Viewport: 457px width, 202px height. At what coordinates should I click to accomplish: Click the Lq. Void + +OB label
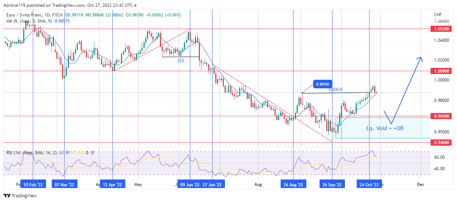tap(385, 128)
